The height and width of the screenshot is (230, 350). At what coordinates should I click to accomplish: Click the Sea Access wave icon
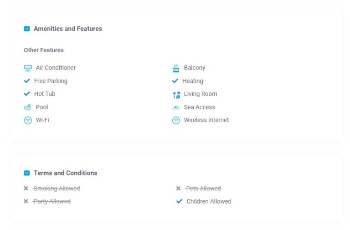176,108
